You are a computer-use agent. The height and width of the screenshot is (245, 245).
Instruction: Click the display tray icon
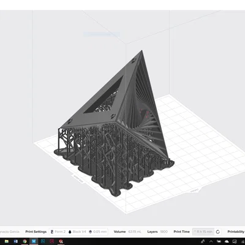click(x=235, y=241)
